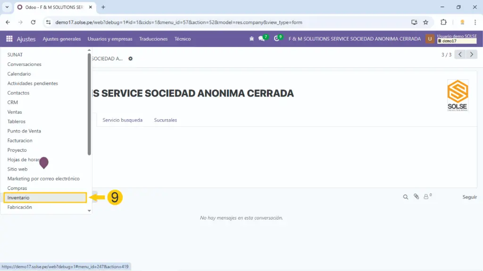
Task: Expand the Traducciones menu
Action: coord(153,39)
